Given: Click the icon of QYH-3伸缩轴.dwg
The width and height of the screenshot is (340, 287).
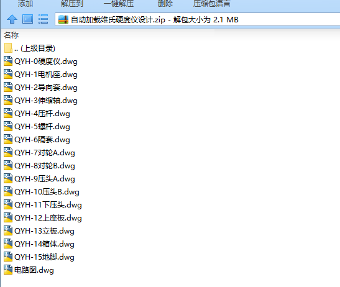Looking at the screenshot, I should [8, 100].
